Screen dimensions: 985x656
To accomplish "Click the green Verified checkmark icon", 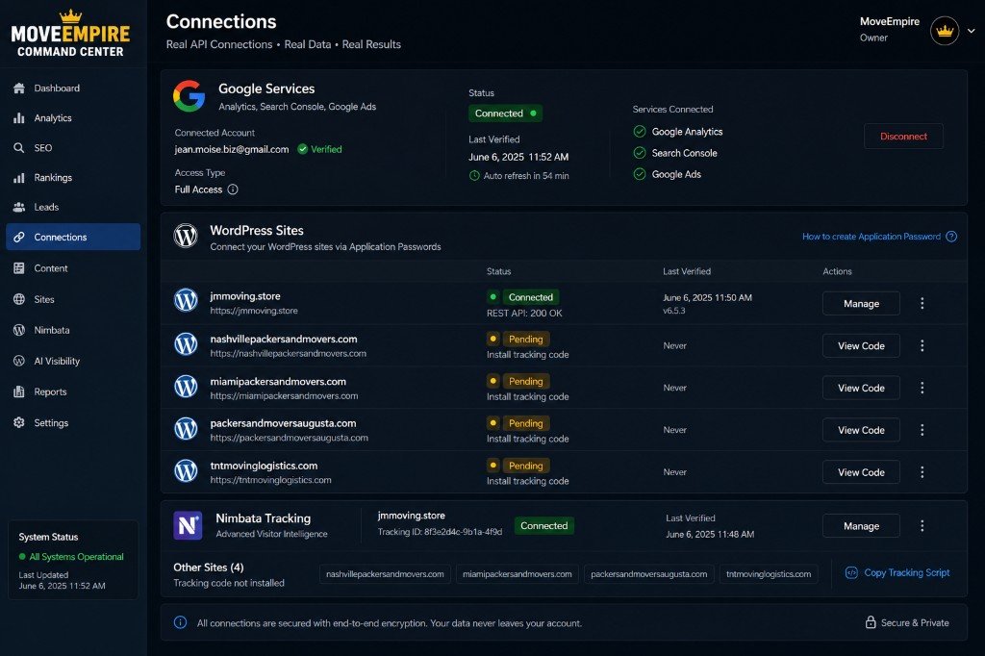I will tap(303, 149).
